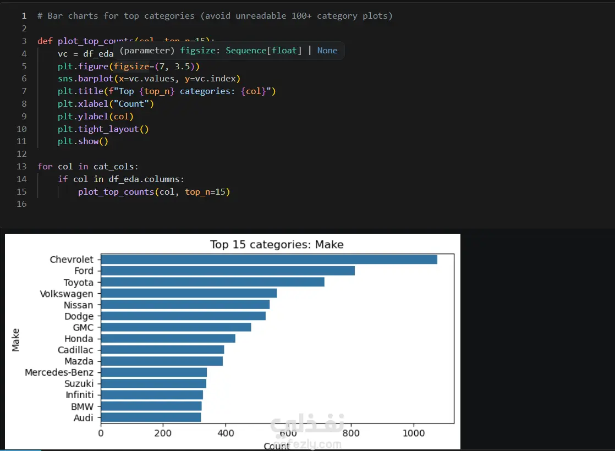Click the x-axis tick label '200'
Screen dimensions: 615x451
(163, 433)
